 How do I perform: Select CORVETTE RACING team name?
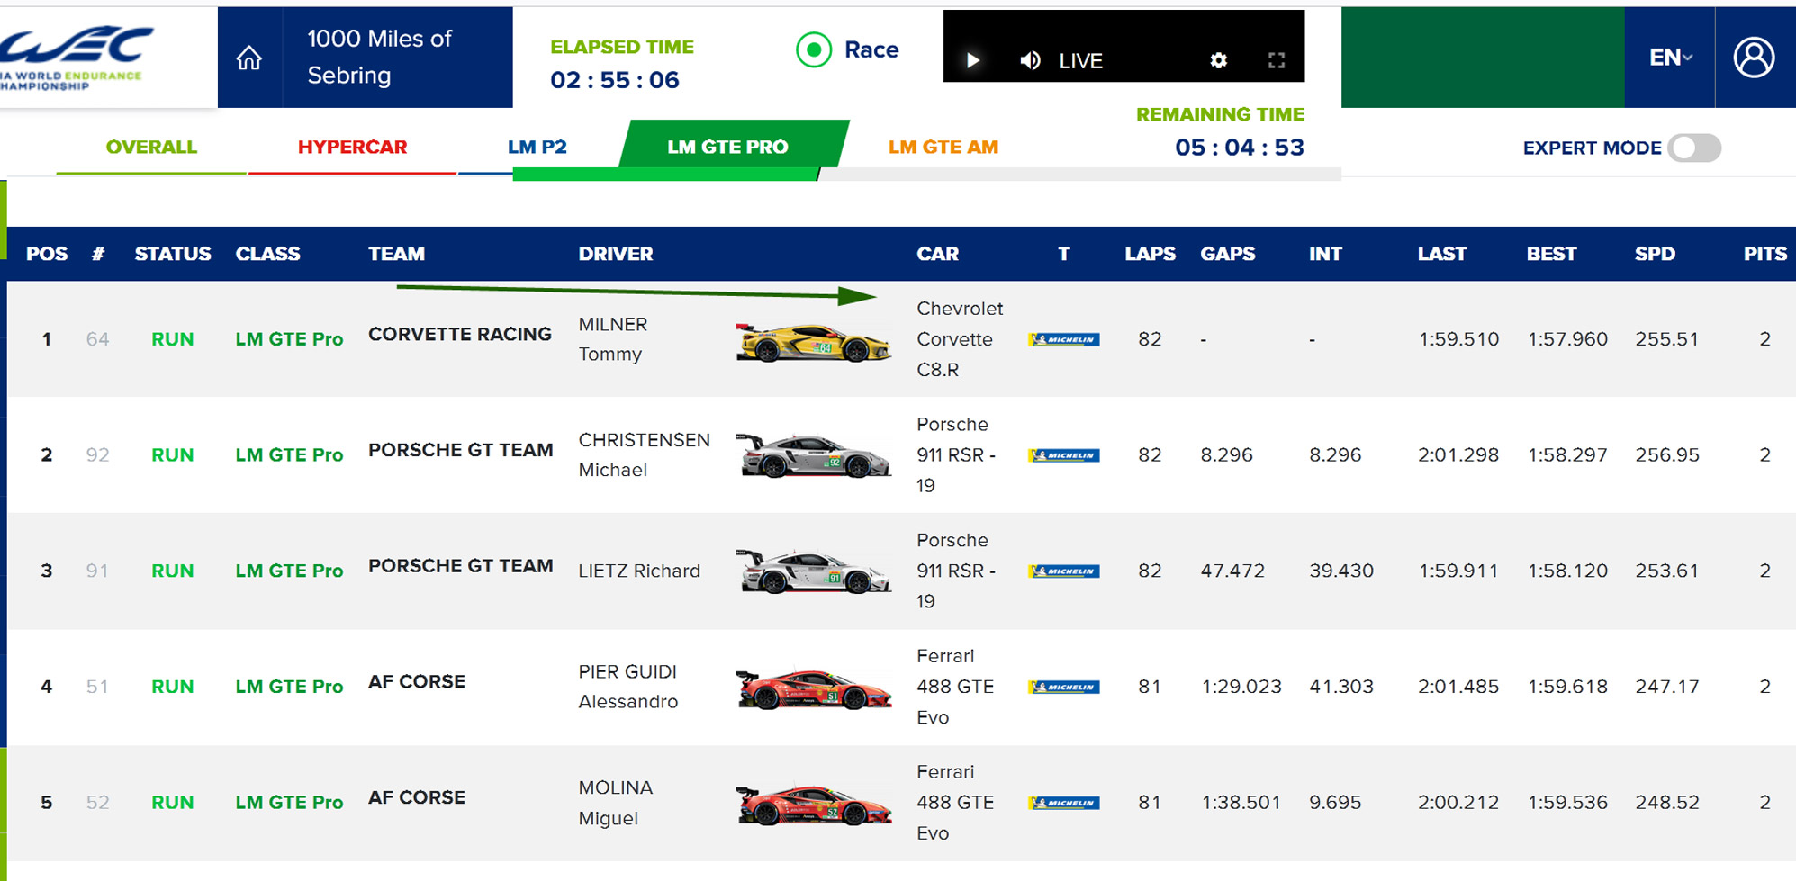coord(460,334)
